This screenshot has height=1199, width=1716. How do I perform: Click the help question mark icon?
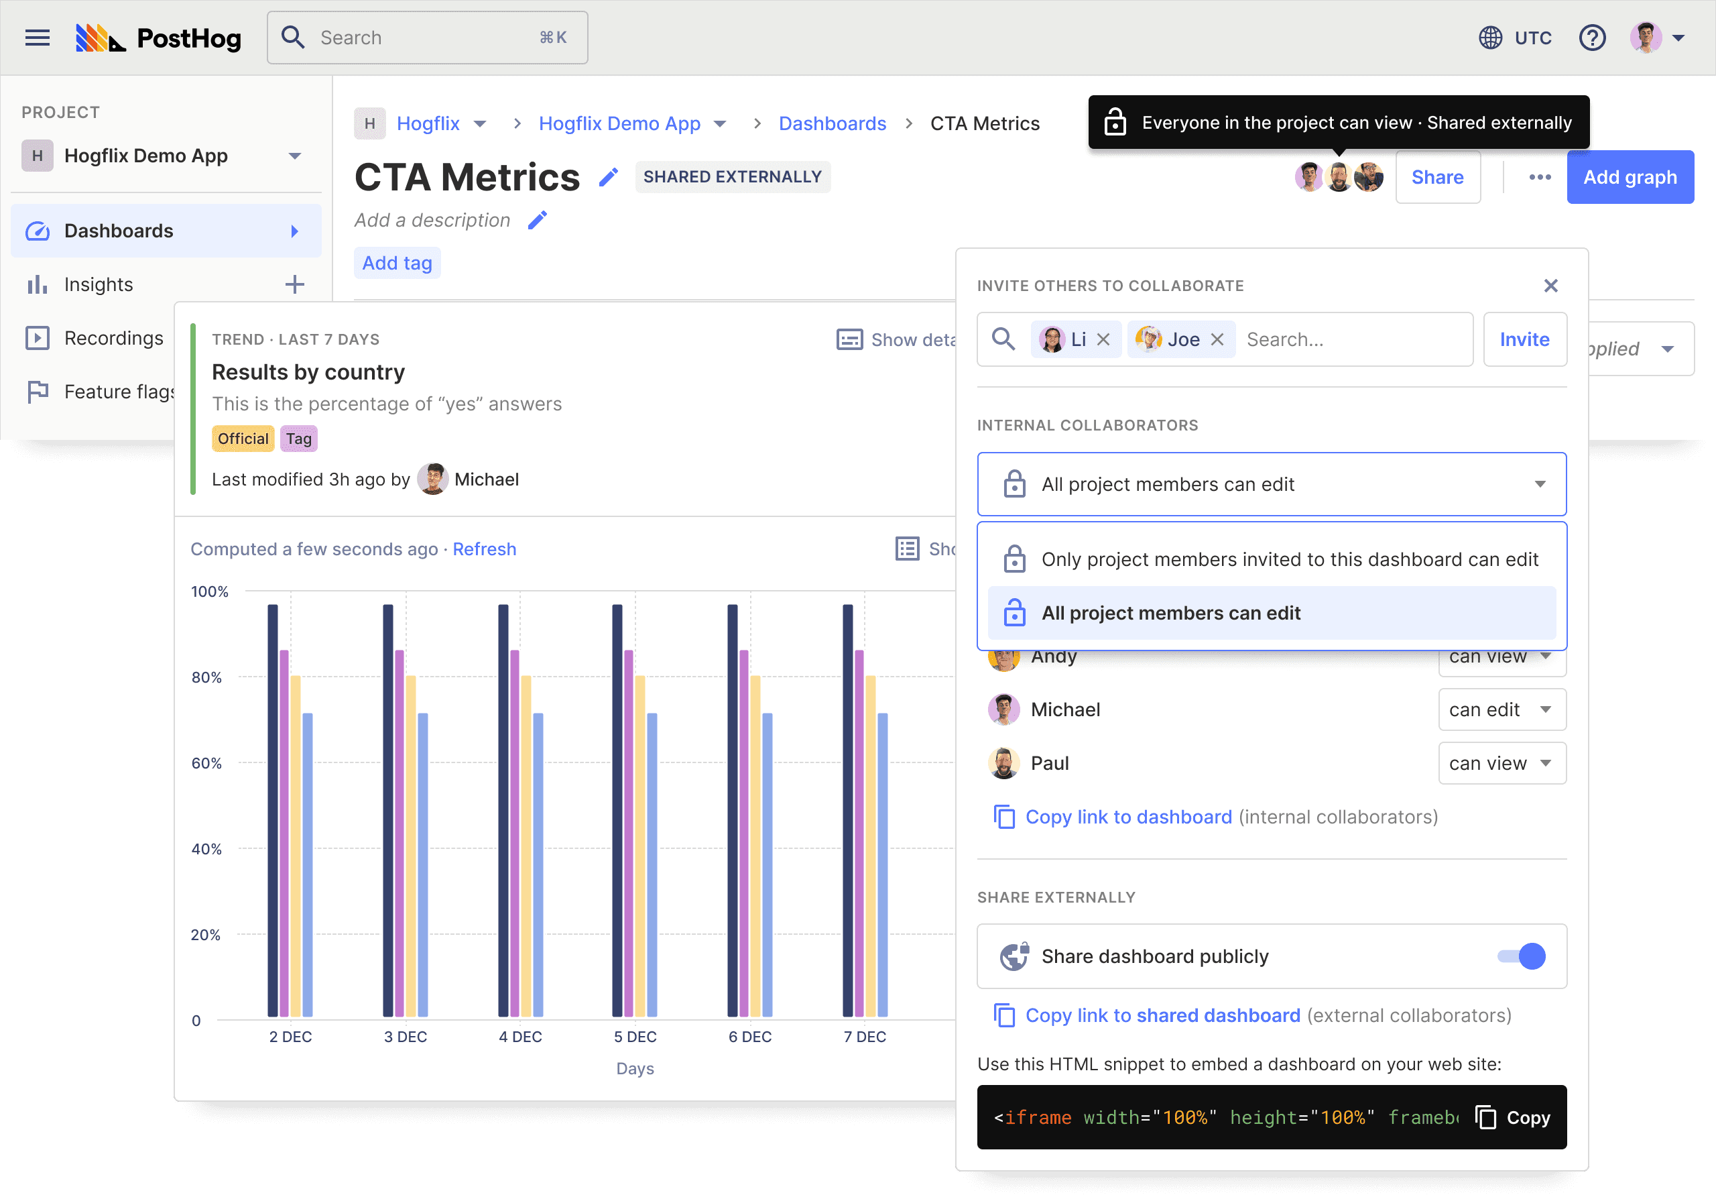[x=1592, y=38]
